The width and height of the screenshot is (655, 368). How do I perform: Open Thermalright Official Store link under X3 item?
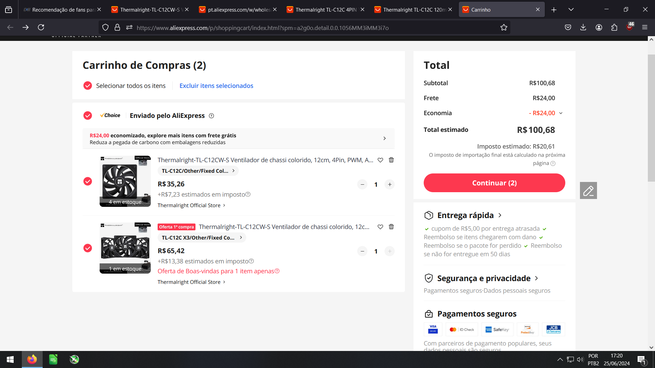(x=191, y=282)
